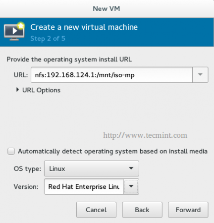
Task: Click Forward to continue to next step
Action: (x=188, y=210)
